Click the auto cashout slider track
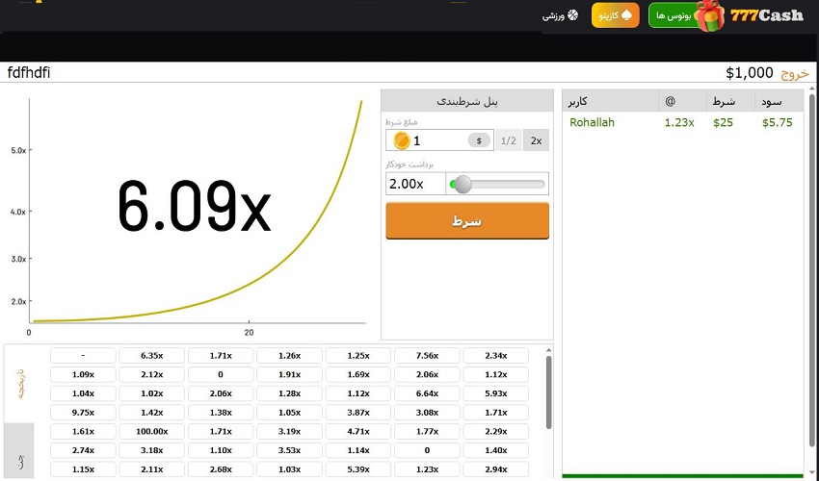 (497, 184)
